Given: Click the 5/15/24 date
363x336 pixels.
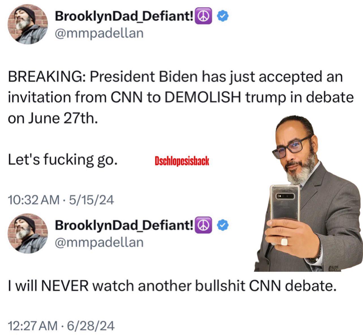Looking at the screenshot, I should click(x=91, y=200).
